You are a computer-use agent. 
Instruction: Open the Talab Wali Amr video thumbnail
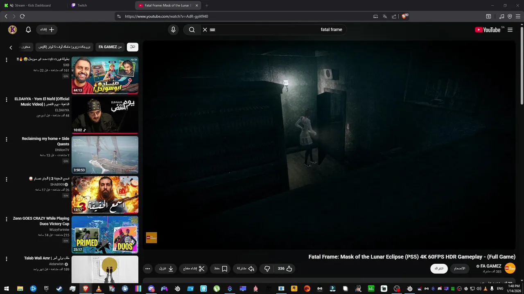click(105, 269)
